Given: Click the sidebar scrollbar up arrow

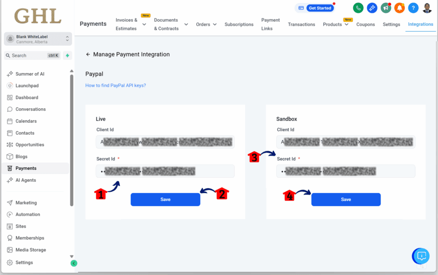Looking at the screenshot, I should click(71, 71).
